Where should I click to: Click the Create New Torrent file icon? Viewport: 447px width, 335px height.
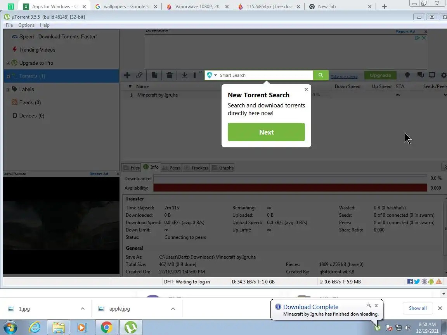[x=154, y=75]
